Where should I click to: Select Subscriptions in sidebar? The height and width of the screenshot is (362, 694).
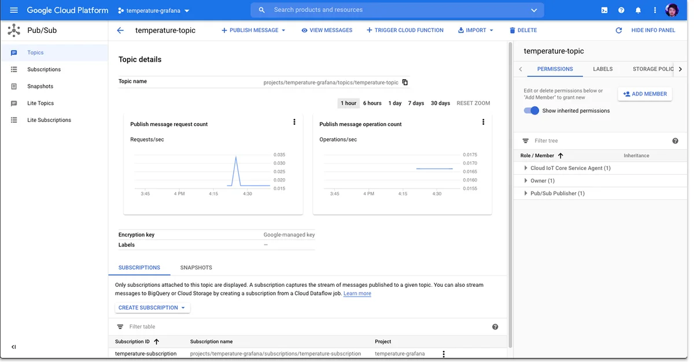click(x=54, y=69)
